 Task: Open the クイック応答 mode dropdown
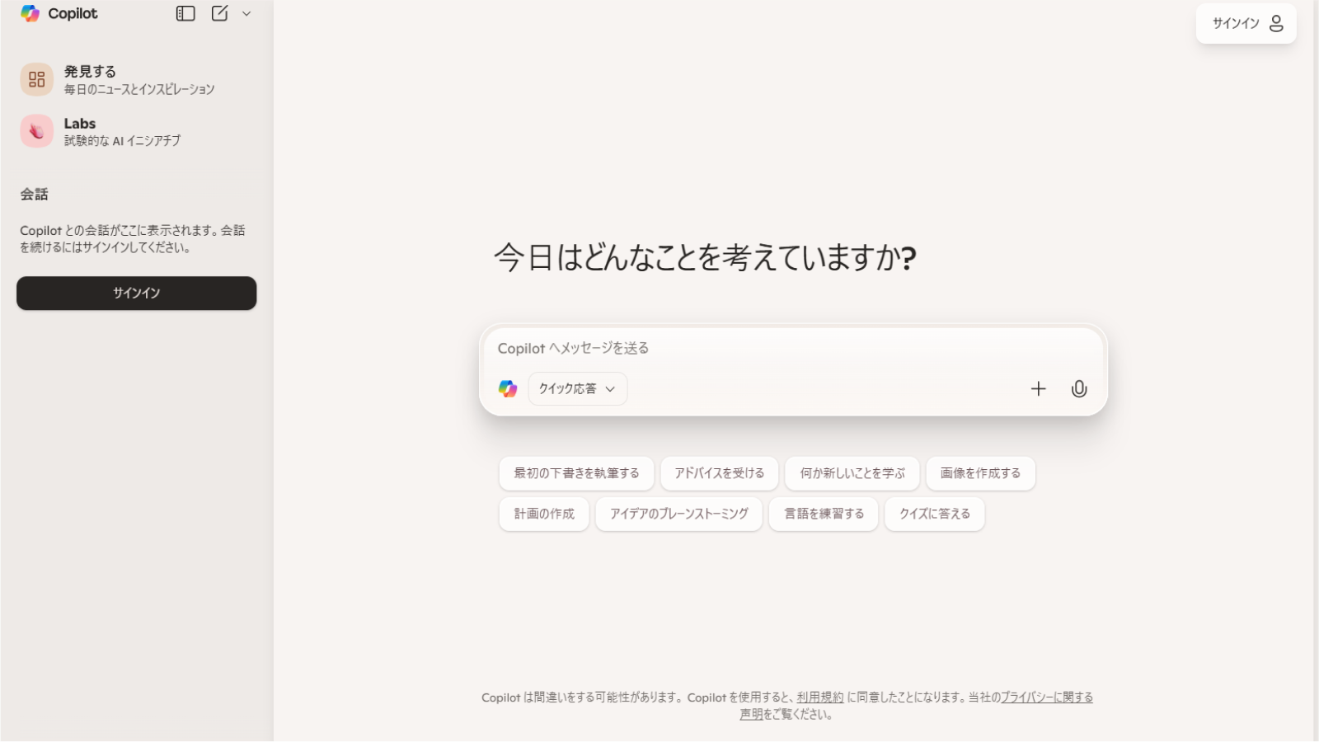tap(577, 388)
